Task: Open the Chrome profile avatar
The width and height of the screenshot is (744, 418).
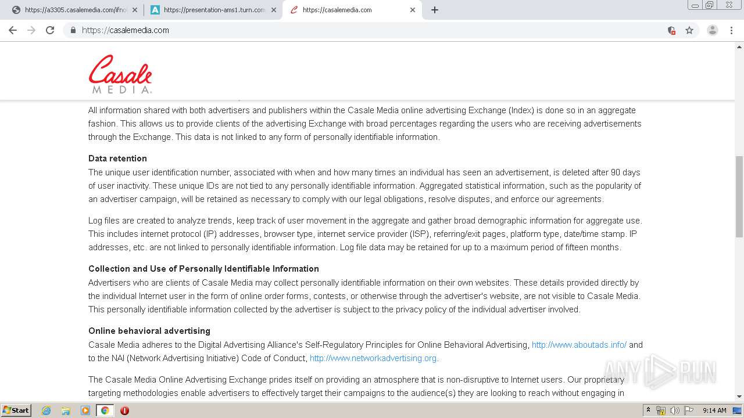Action: 713,30
